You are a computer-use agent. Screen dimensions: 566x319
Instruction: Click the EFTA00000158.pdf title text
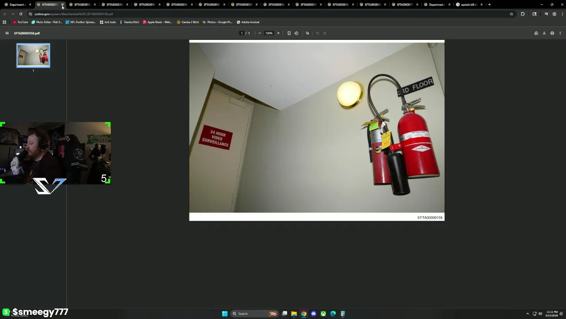click(27, 33)
